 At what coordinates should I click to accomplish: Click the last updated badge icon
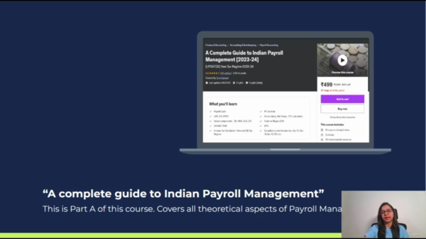pos(207,83)
